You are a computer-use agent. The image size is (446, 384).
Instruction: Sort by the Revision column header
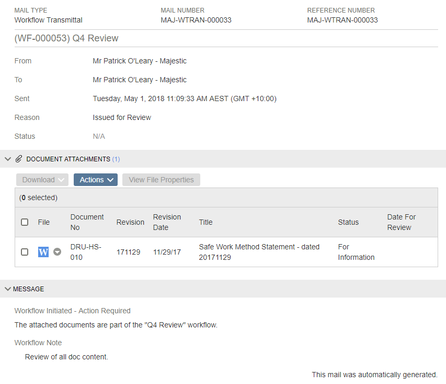130,222
